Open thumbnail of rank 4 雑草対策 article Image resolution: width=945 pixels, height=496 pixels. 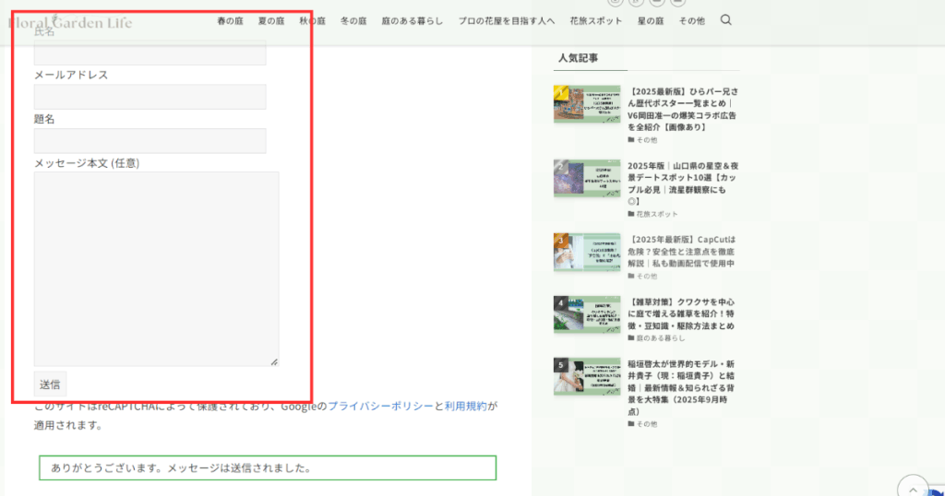(x=587, y=314)
